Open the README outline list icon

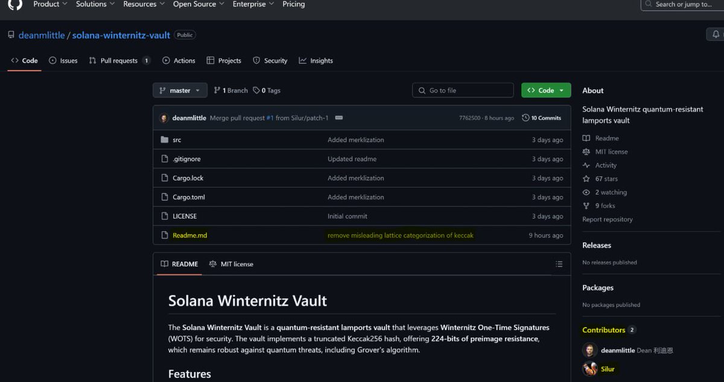click(559, 264)
